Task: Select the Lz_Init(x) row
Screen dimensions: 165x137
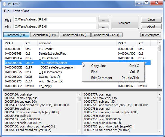Action: tap(78, 86)
